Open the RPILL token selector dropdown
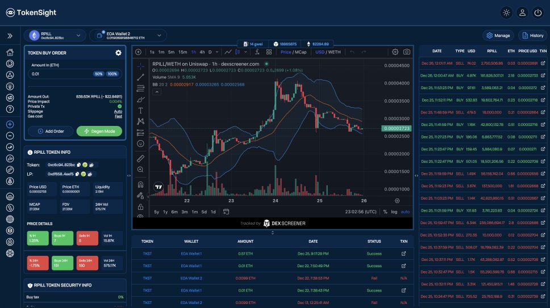The image size is (550, 308). click(x=56, y=35)
